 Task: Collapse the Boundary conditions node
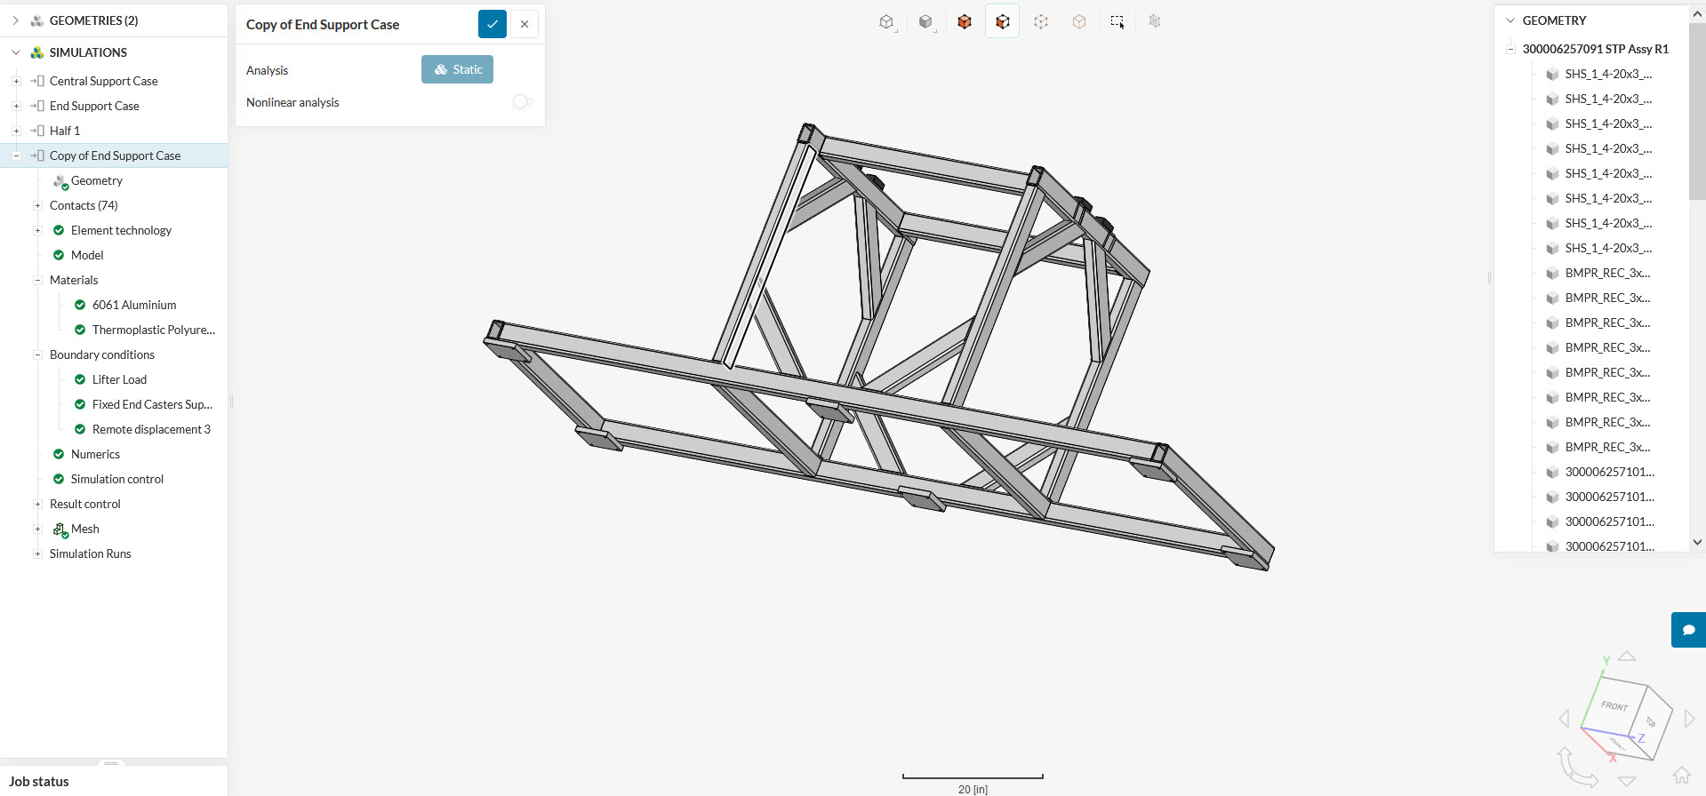click(37, 354)
